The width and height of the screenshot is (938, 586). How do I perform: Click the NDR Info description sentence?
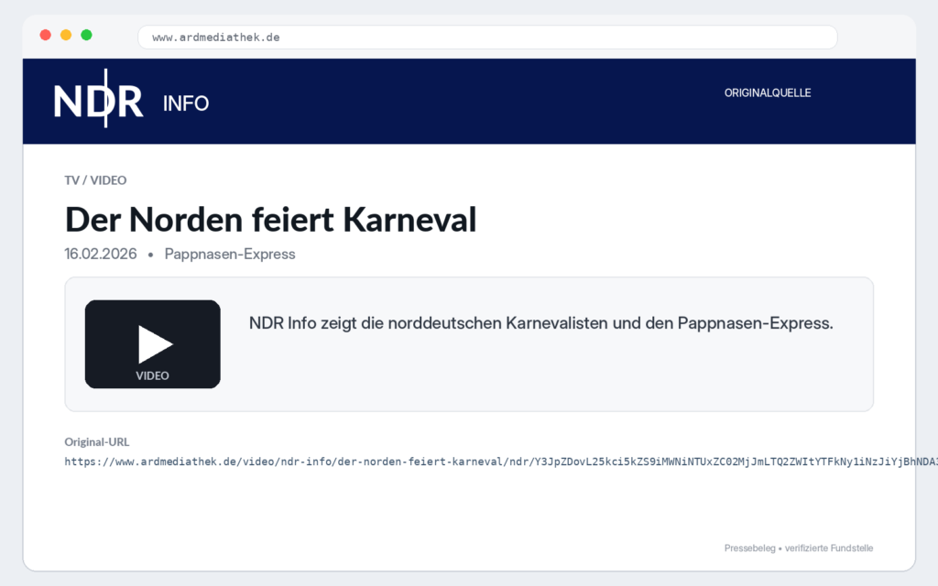(540, 323)
